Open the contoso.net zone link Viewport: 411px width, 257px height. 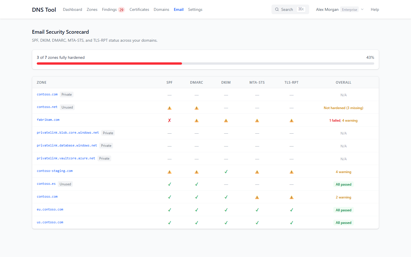click(47, 107)
